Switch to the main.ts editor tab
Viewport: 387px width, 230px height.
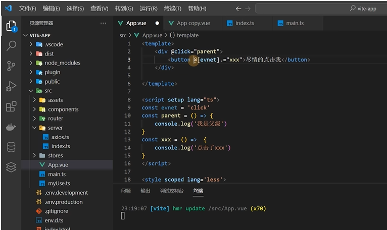[298, 23]
